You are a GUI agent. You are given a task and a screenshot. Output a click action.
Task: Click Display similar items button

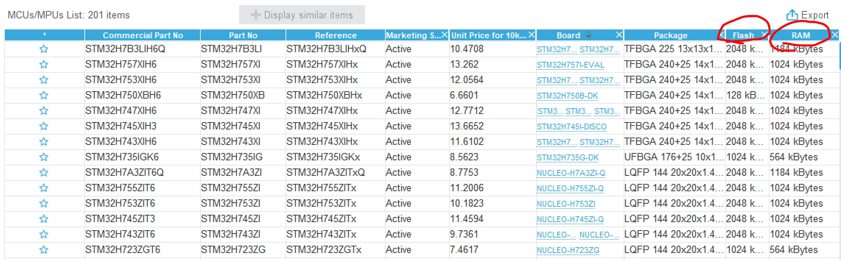click(302, 15)
